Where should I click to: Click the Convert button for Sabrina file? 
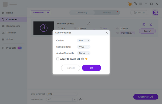coord(147,31)
